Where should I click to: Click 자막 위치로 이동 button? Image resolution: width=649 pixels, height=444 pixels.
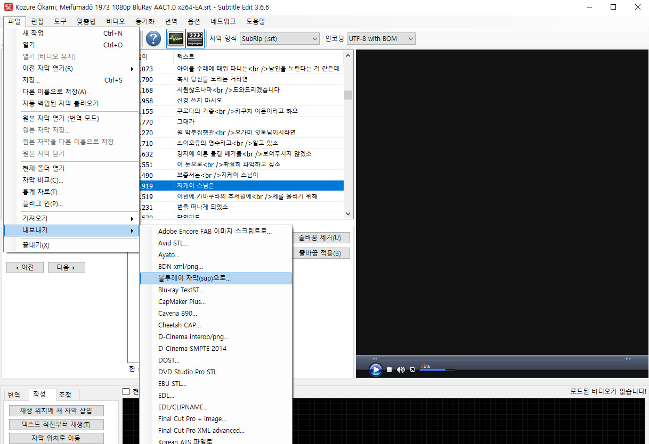56,439
